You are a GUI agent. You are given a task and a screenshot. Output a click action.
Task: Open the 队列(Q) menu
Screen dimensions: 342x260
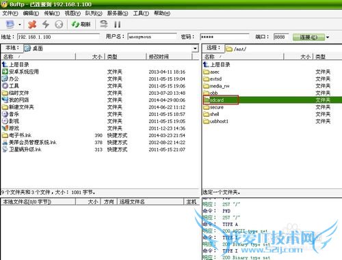[x=94, y=14]
